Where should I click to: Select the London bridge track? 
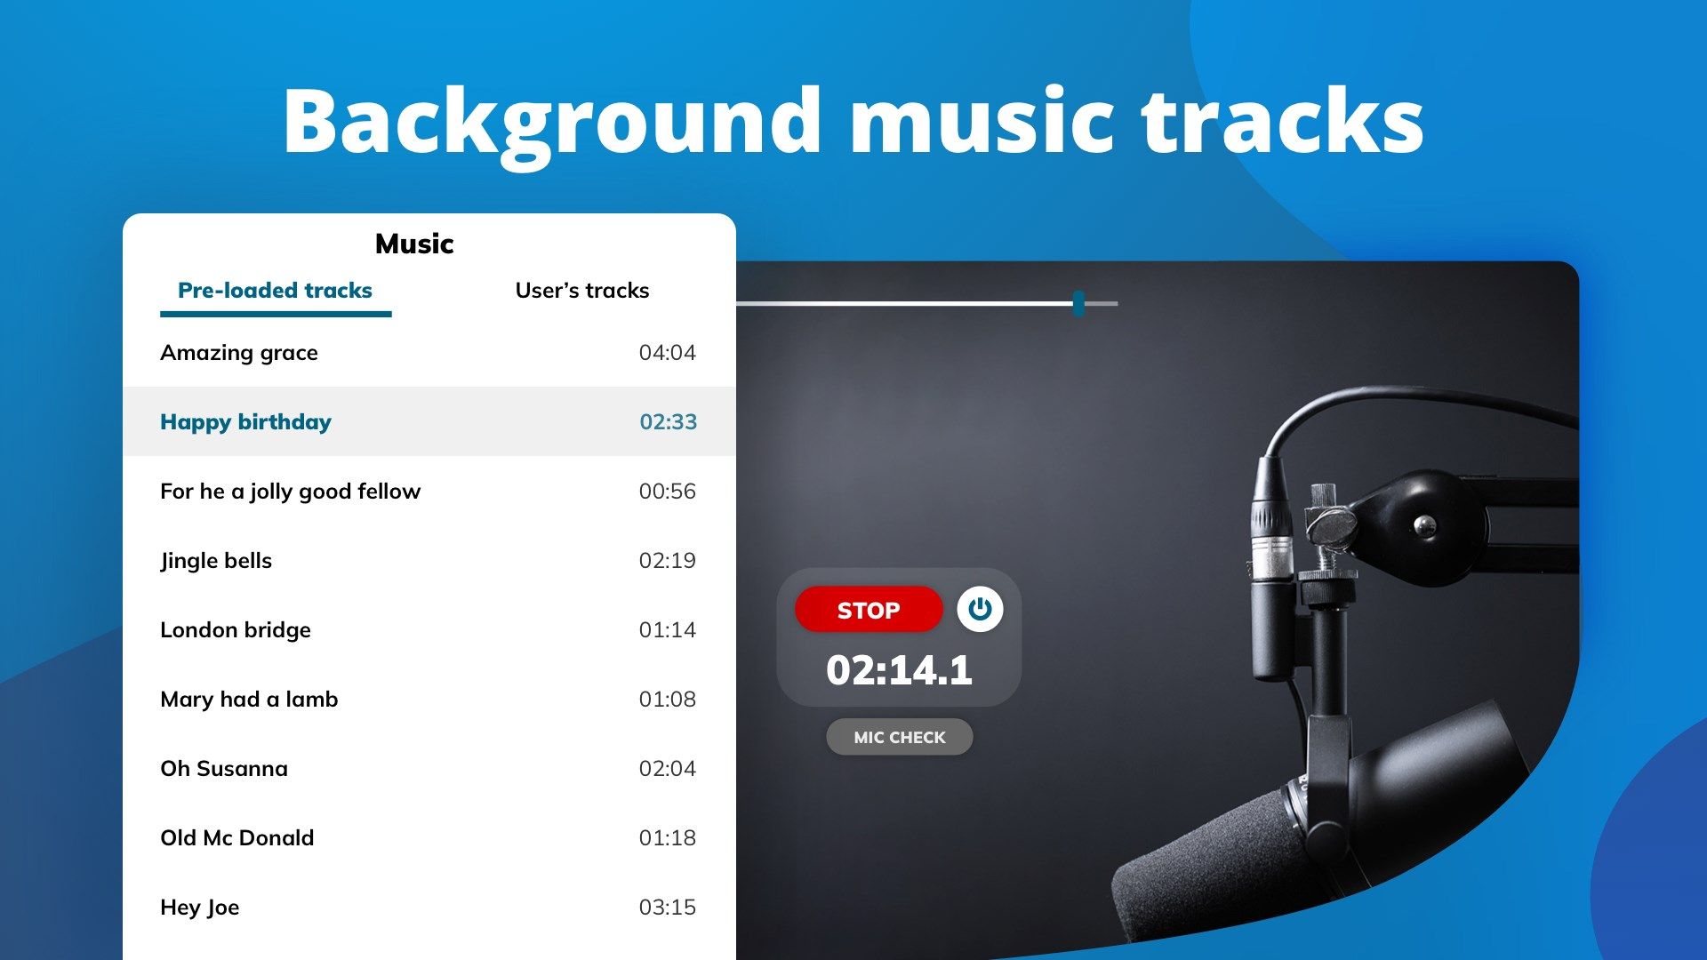click(x=429, y=629)
